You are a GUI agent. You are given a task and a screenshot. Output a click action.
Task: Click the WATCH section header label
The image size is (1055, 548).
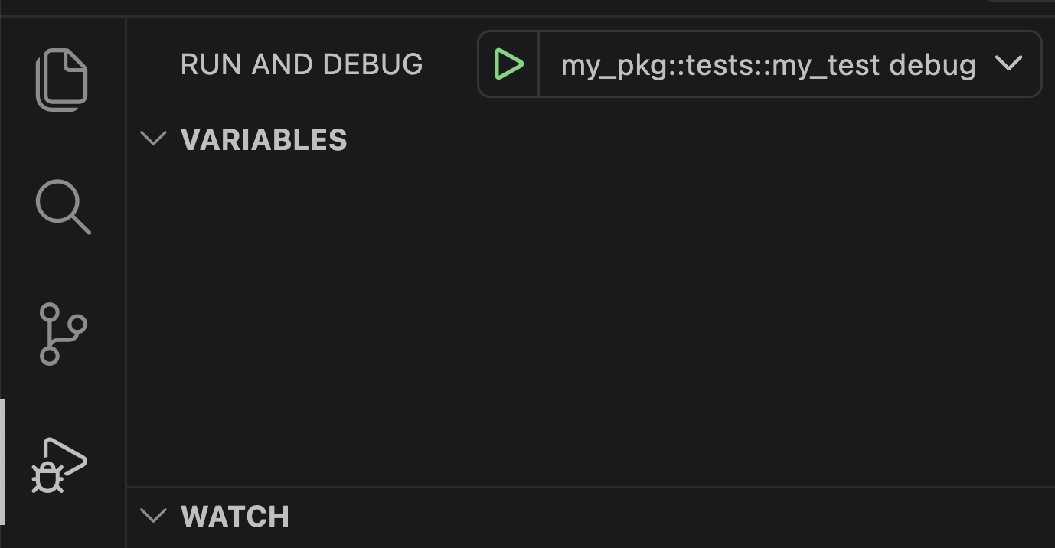click(x=235, y=517)
